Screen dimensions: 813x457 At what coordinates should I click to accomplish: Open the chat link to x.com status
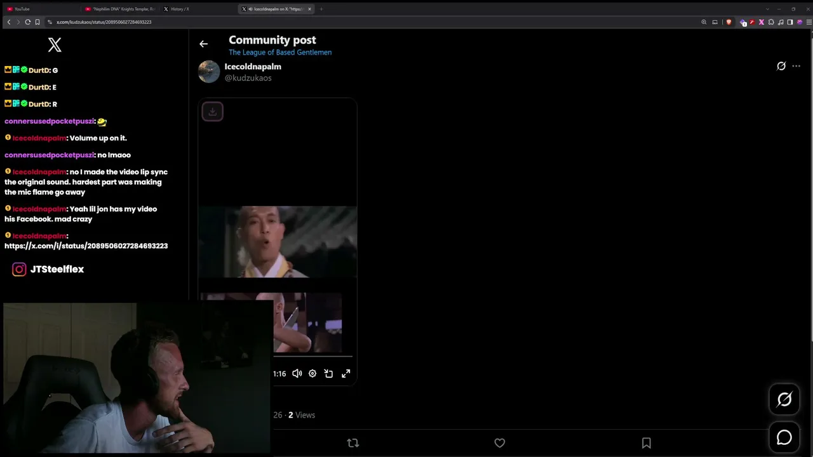(86, 246)
